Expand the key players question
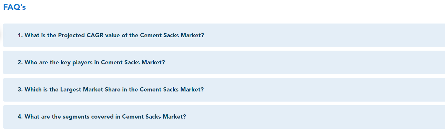This screenshot has height=130, width=445. coord(224,62)
